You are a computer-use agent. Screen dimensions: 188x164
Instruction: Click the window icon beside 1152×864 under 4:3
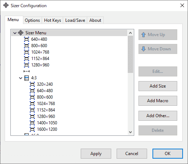coord(32,110)
